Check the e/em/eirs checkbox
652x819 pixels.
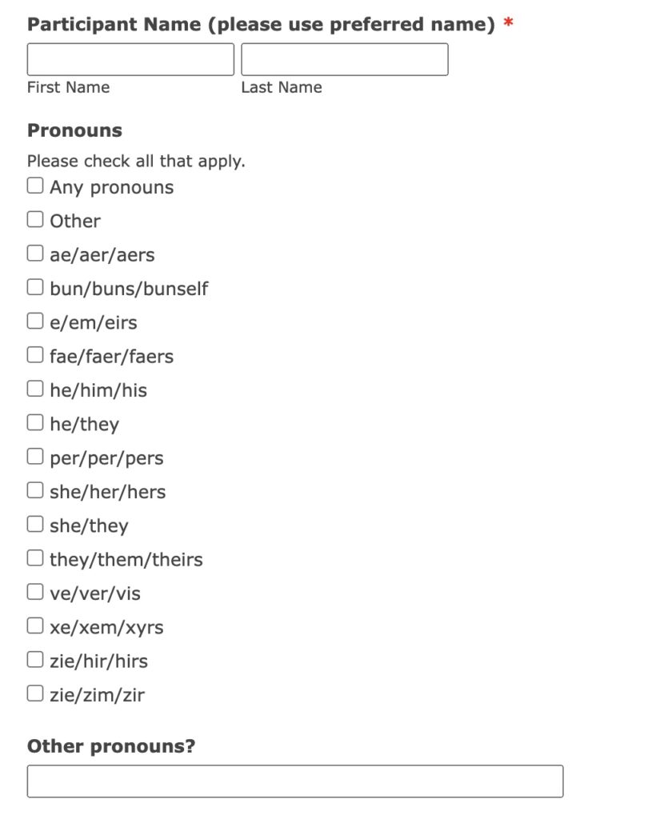pyautogui.click(x=35, y=322)
